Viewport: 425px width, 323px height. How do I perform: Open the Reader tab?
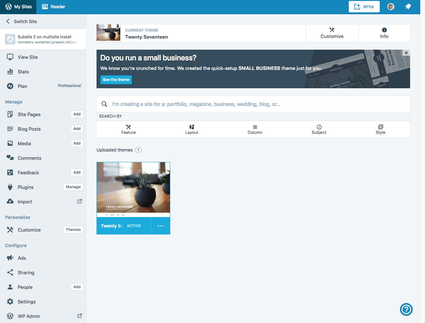point(53,7)
